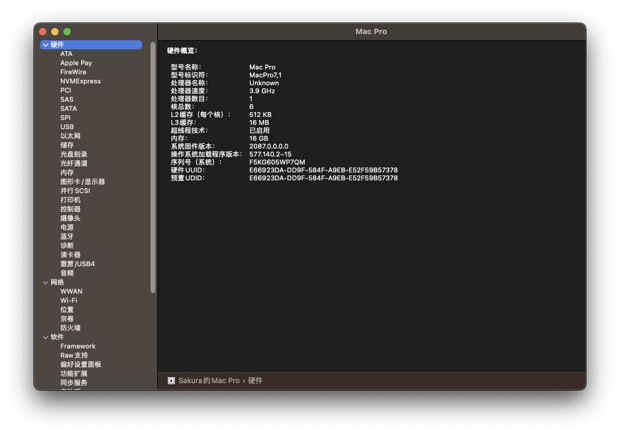Open the USB hardware entry

click(67, 127)
